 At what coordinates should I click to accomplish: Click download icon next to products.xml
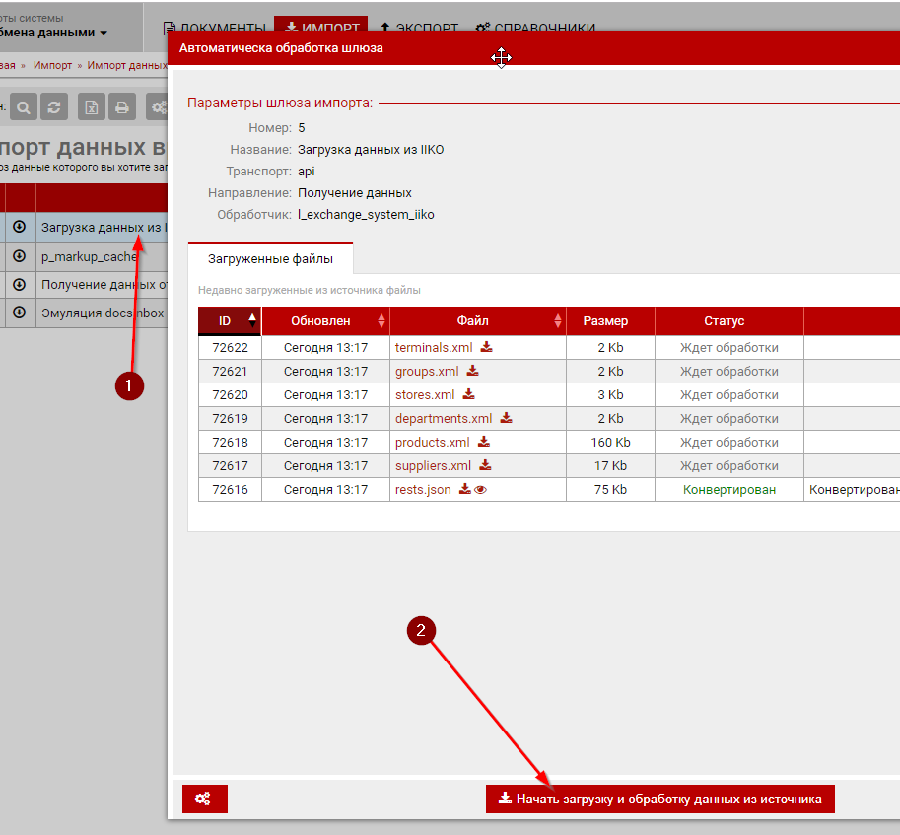484,442
